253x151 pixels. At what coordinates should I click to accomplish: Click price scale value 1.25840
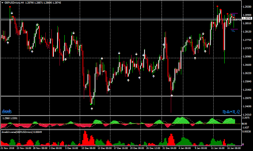247,81
